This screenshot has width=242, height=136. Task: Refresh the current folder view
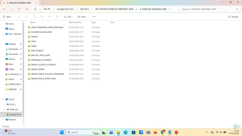tap(27, 9)
